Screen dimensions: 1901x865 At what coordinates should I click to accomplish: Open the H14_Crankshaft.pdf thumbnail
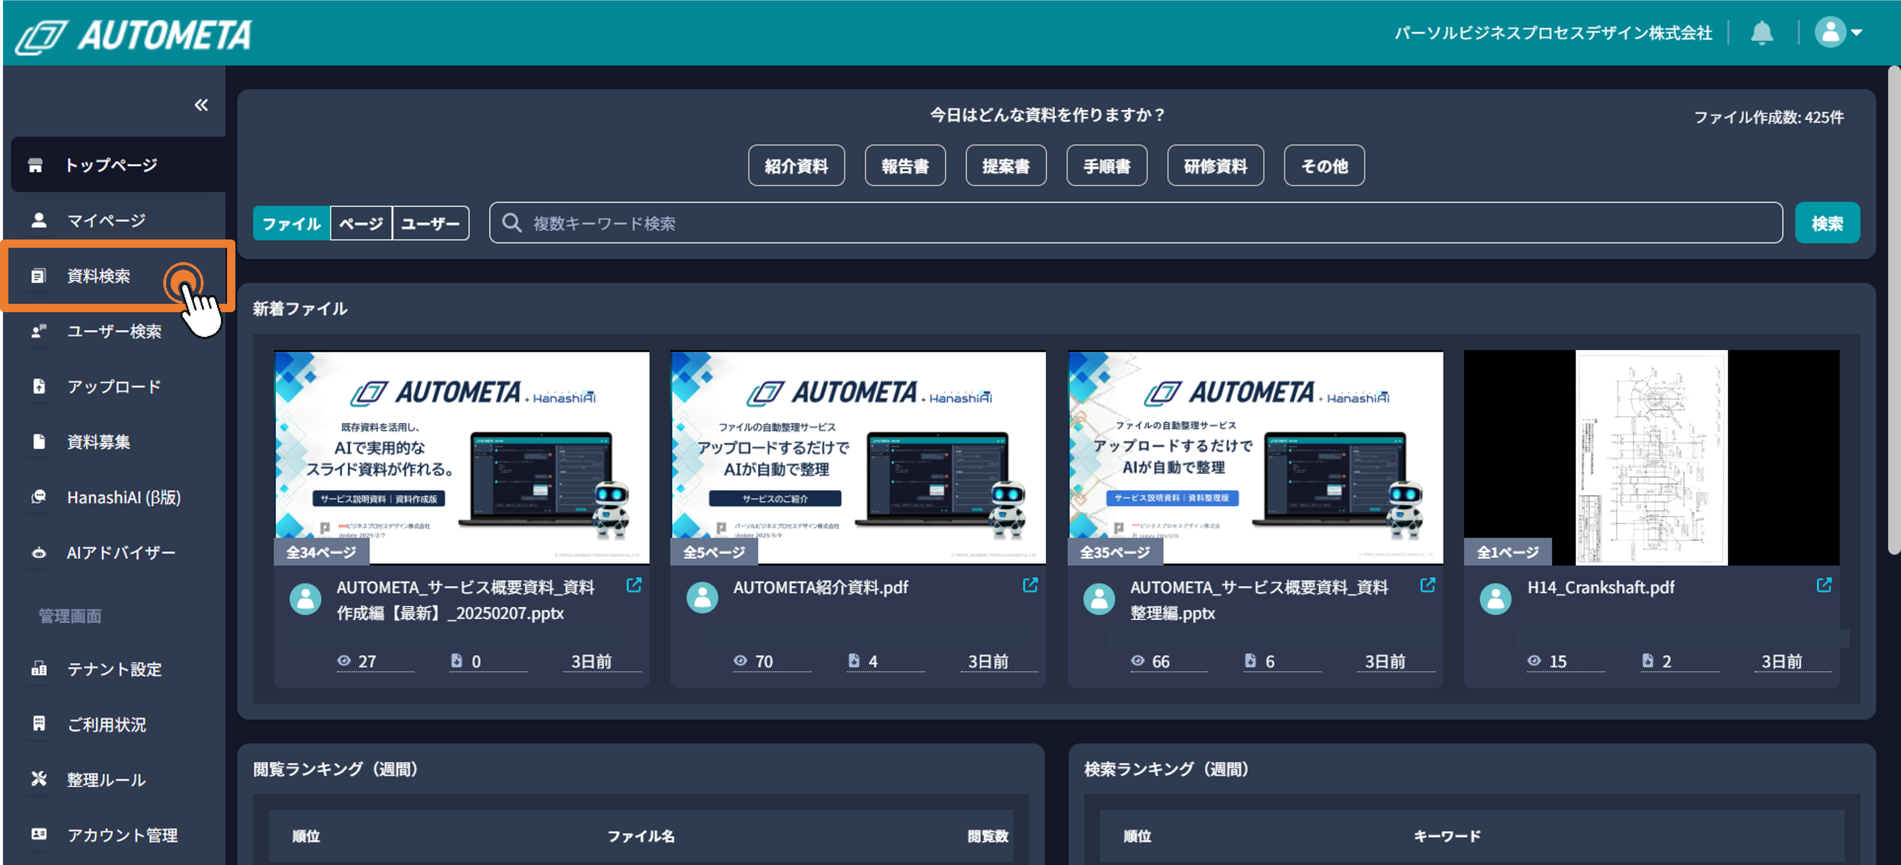coord(1651,457)
